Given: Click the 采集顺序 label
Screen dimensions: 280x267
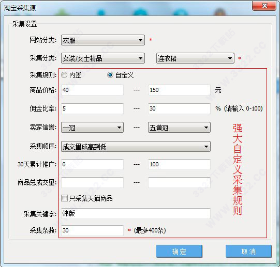Looking at the screenshot, I should point(43,146).
